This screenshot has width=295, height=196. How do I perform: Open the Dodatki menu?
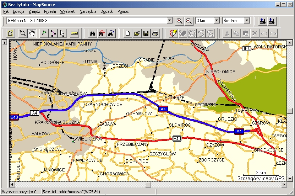click(x=107, y=11)
